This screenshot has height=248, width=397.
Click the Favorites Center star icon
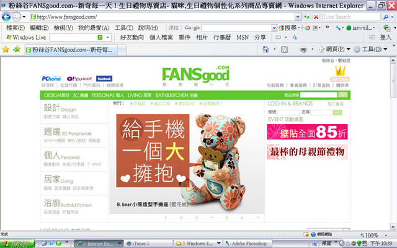6,49
